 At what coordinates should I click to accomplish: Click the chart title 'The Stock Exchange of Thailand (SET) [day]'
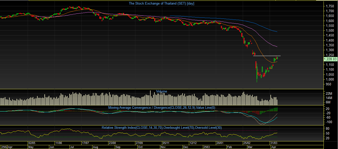click(x=162, y=4)
